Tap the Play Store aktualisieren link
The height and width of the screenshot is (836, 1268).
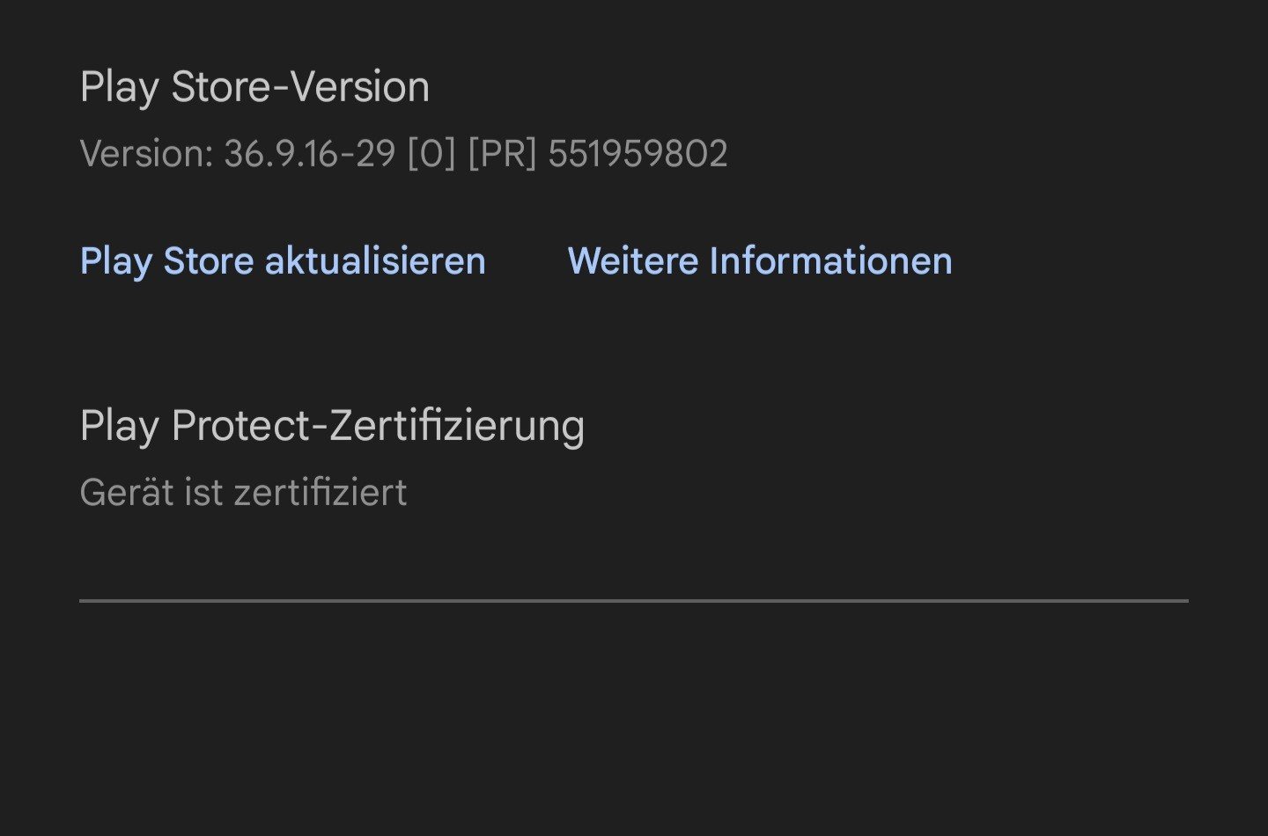(283, 261)
